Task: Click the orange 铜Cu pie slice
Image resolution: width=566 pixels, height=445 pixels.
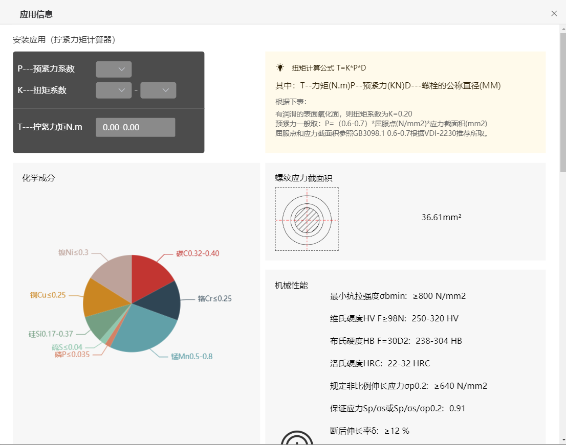Action: click(x=97, y=298)
